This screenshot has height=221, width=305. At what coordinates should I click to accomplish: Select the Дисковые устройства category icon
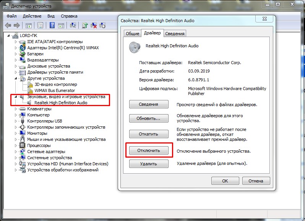(23, 66)
